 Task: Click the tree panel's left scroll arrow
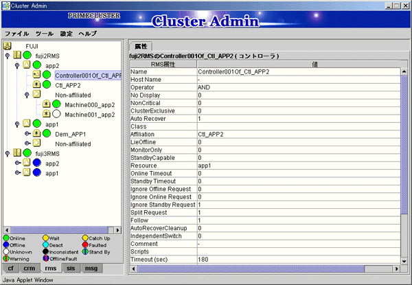coord(7,230)
